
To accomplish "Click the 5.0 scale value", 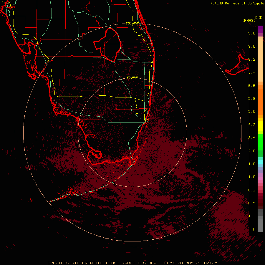I will [252, 112].
